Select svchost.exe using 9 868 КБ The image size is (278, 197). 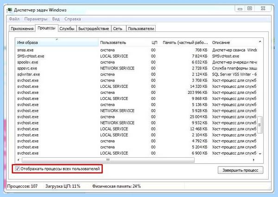pyautogui.click(x=137, y=98)
